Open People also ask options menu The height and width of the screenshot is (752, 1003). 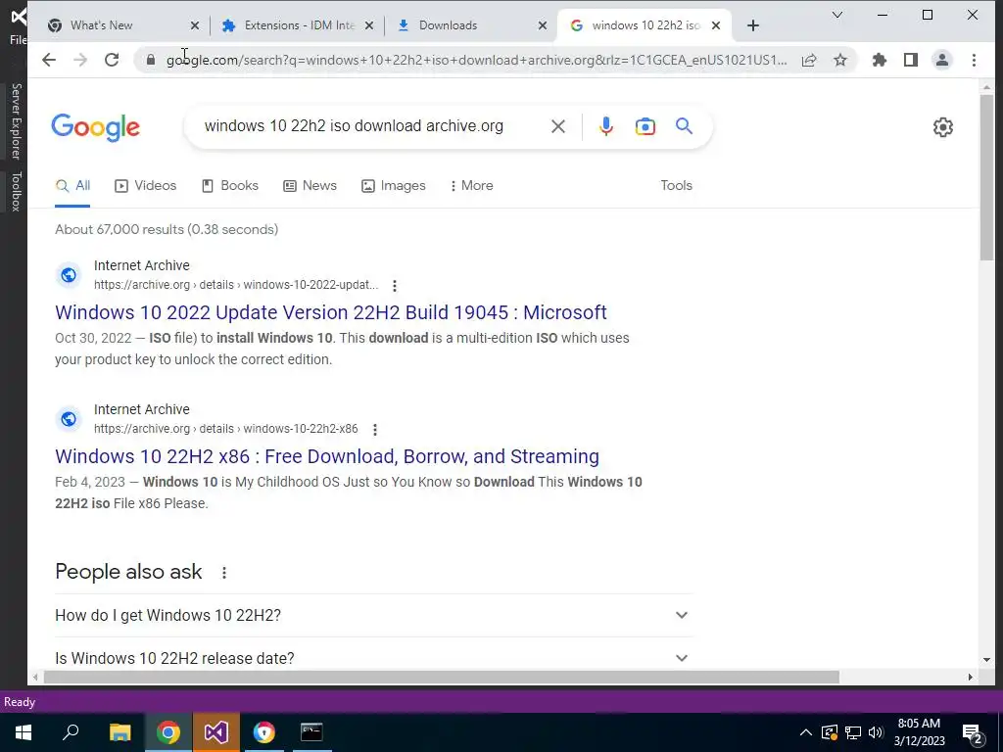[224, 572]
